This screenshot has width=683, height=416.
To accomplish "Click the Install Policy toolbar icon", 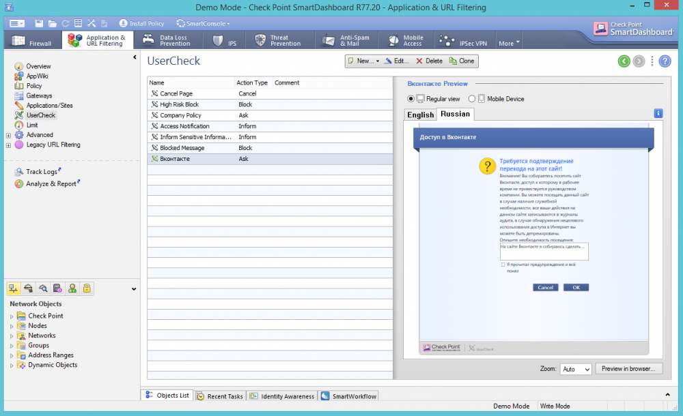I will 123,23.
